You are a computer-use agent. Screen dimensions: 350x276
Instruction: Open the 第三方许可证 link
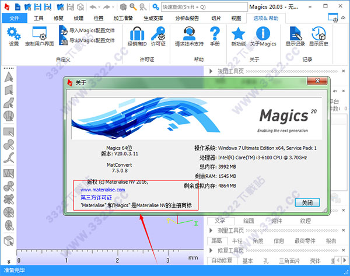click(x=96, y=197)
